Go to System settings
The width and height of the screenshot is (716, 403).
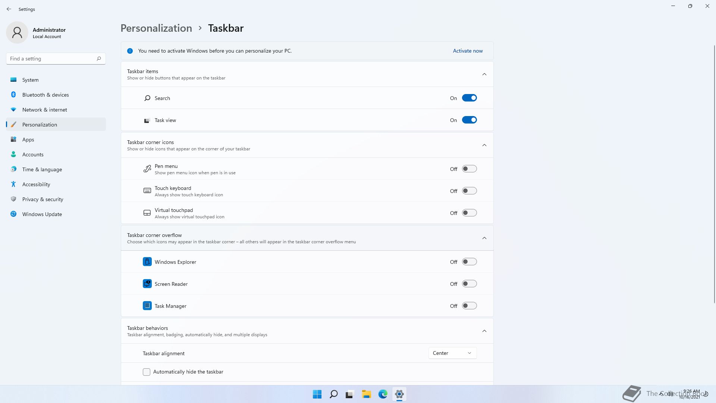click(x=56, y=80)
